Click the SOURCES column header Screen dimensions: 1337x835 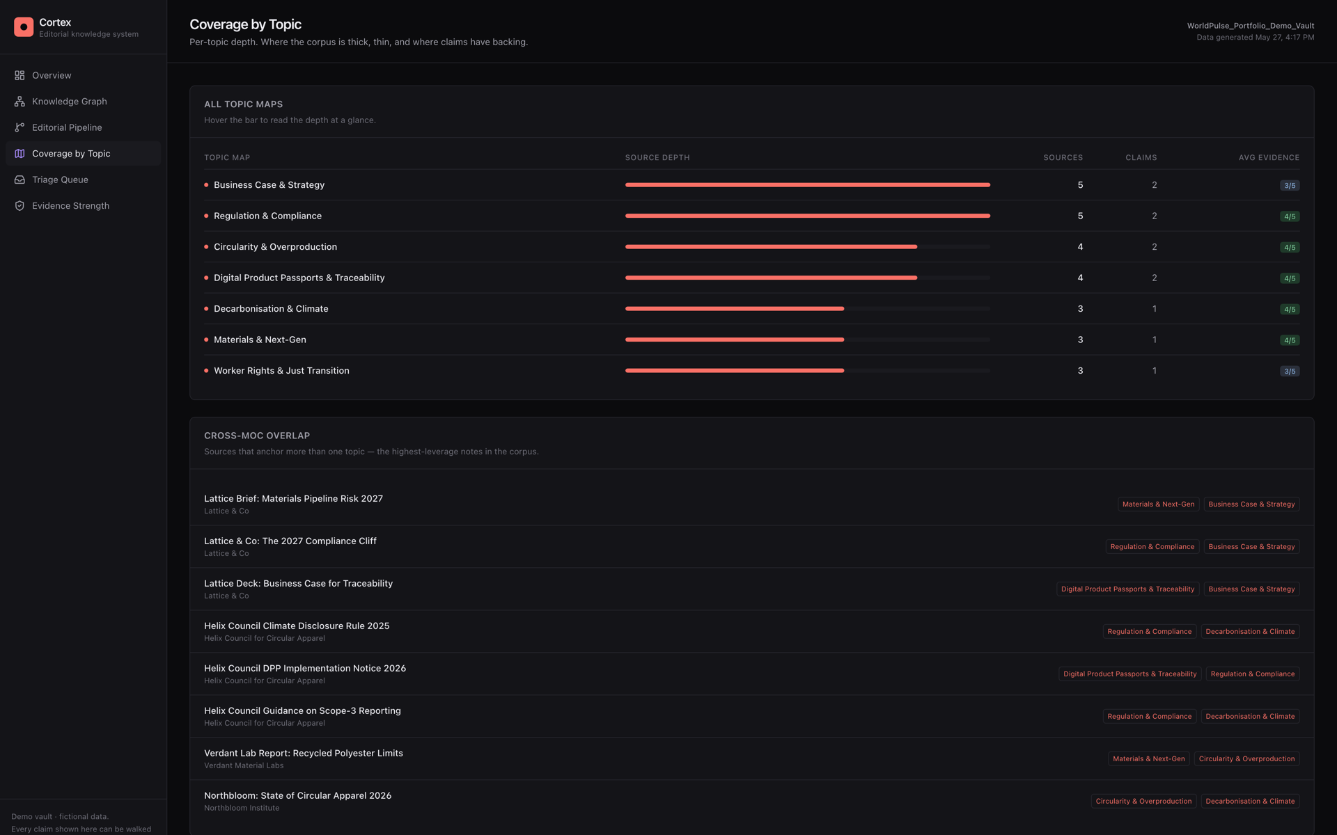(1063, 158)
